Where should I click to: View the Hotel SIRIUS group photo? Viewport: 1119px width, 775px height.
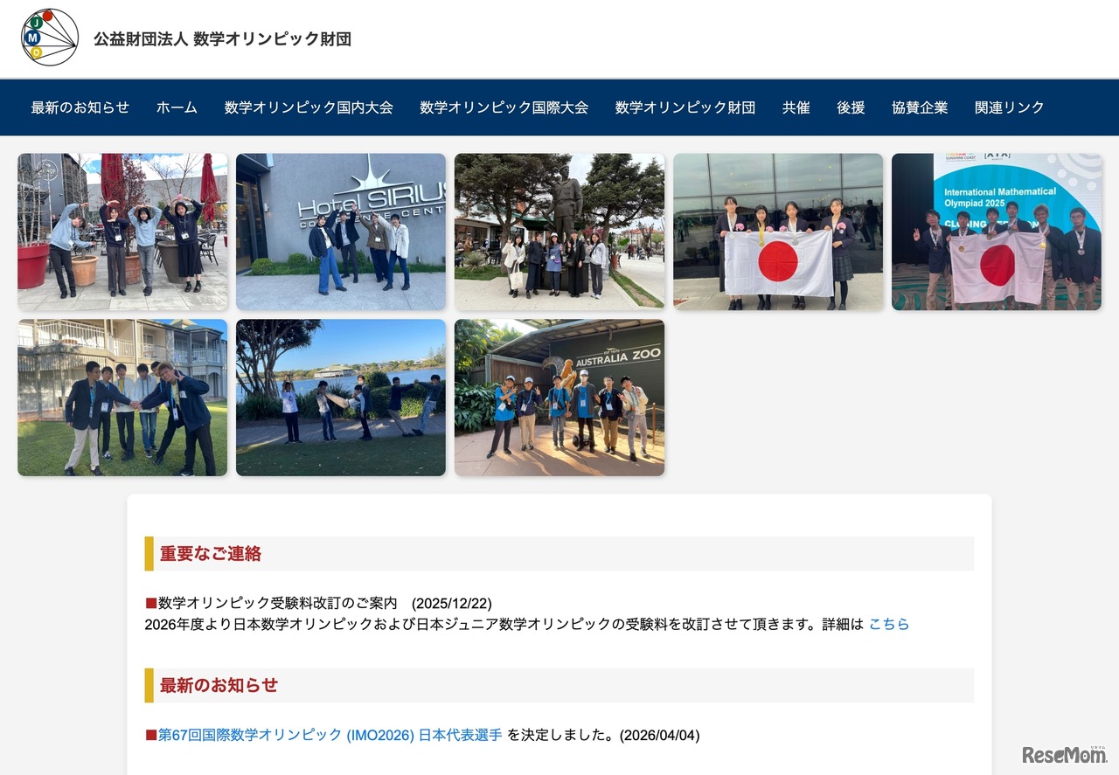pos(341,231)
